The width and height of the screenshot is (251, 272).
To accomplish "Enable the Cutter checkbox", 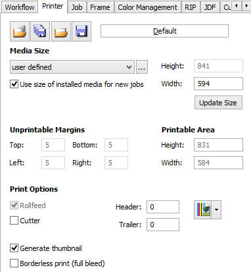I will (x=14, y=221).
